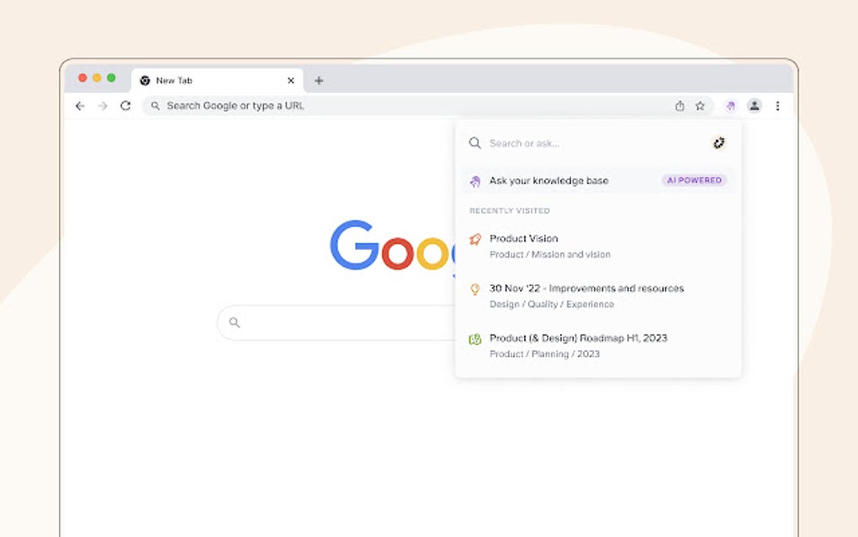
Task: Open the purple knowledge base extension icon
Action: (x=730, y=105)
